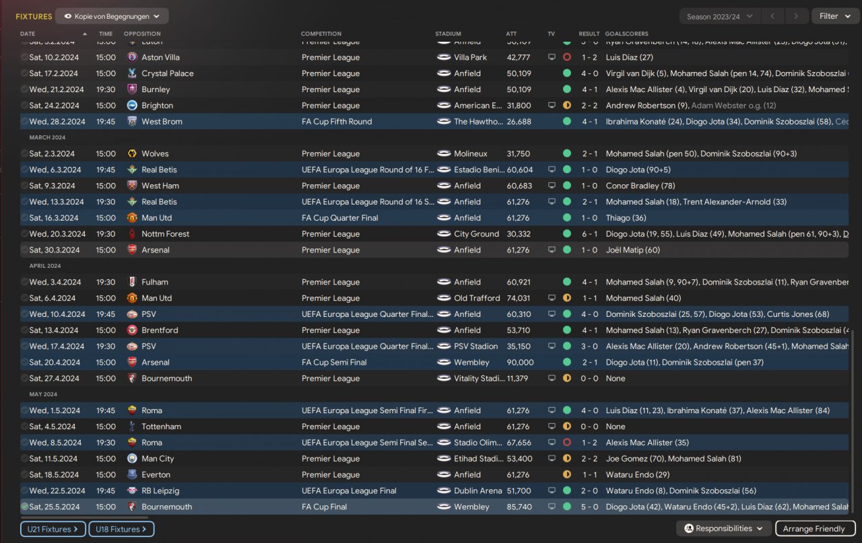Screen dimensions: 862x543
Task: Sort by the ATT column header
Action: [512, 34]
